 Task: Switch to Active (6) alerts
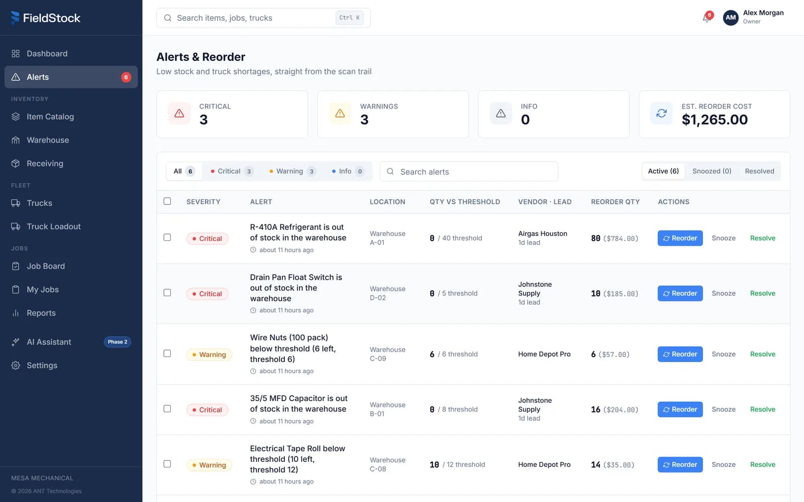[x=663, y=171]
